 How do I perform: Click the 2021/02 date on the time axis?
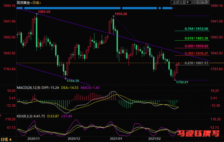pyautogui.click(x=154, y=138)
